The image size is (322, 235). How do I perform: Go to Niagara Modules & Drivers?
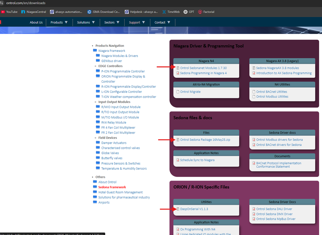click(120, 56)
